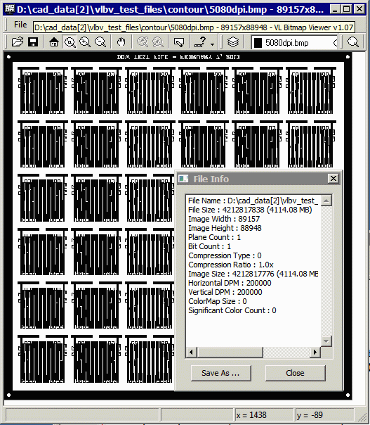Click the 'File Size : 4212817838' line
The image size is (370, 425).
pos(250,210)
